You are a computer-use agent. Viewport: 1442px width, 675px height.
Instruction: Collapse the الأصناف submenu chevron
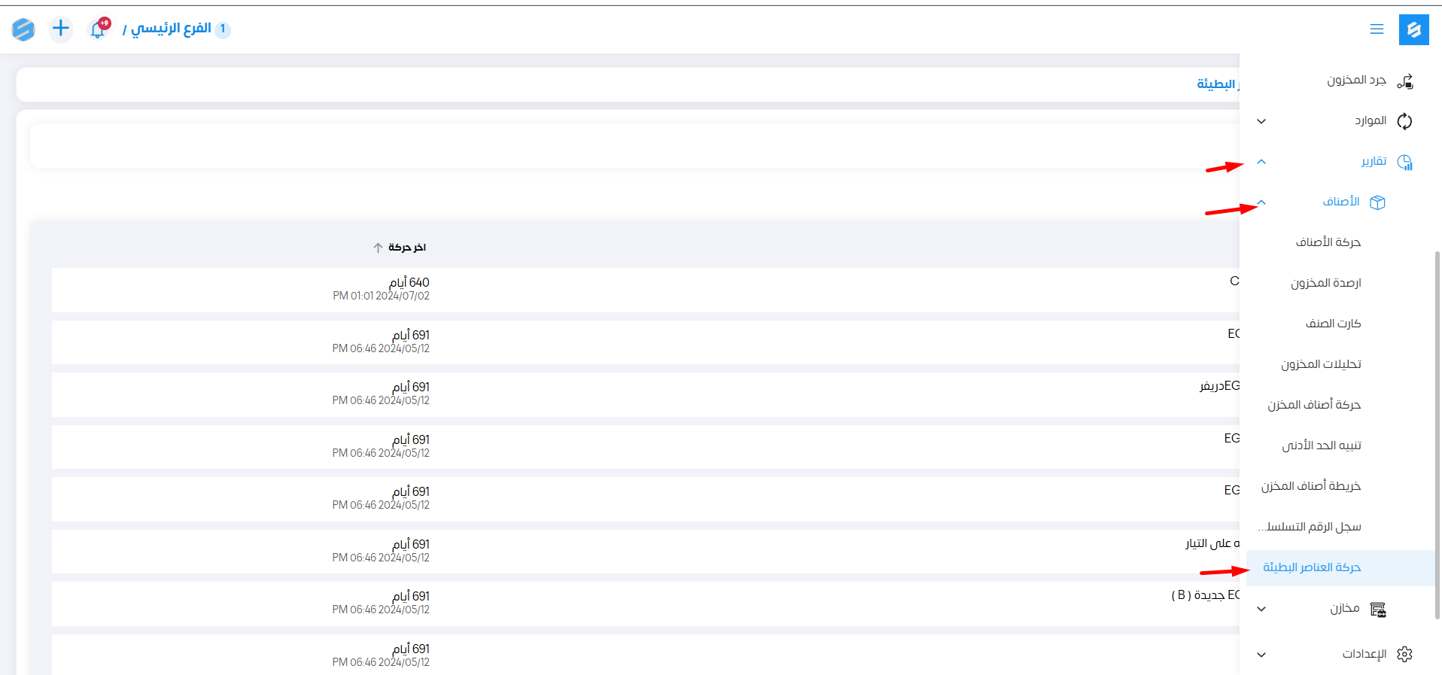tap(1261, 202)
